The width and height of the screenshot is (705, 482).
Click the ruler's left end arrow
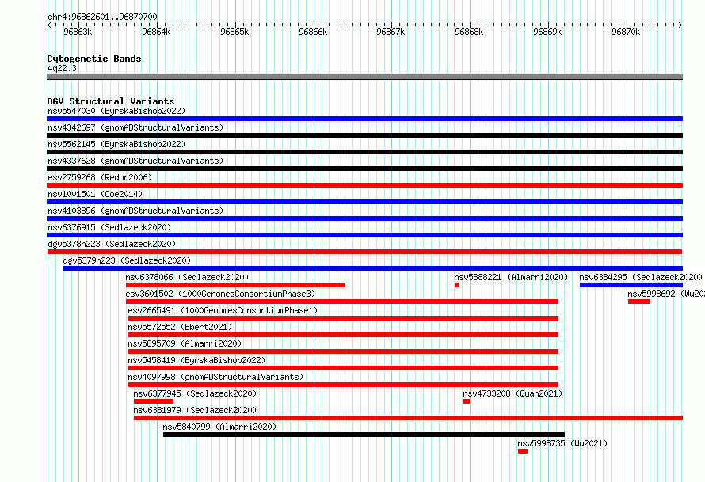click(x=49, y=25)
